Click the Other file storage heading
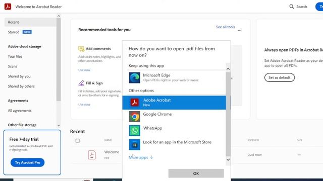This screenshot has height=181, width=323. point(22,125)
